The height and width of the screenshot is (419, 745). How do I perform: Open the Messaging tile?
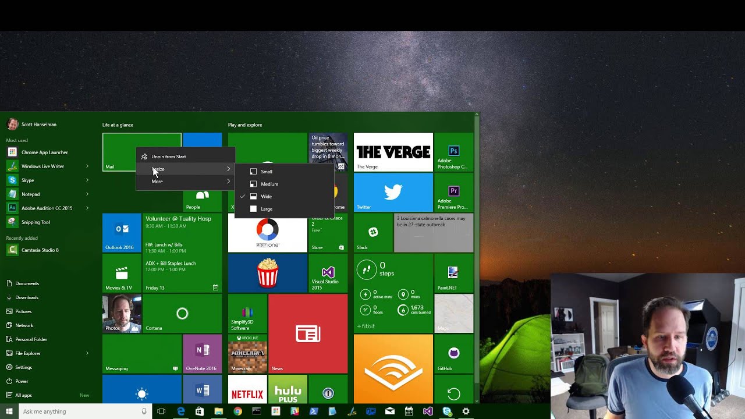coord(142,354)
